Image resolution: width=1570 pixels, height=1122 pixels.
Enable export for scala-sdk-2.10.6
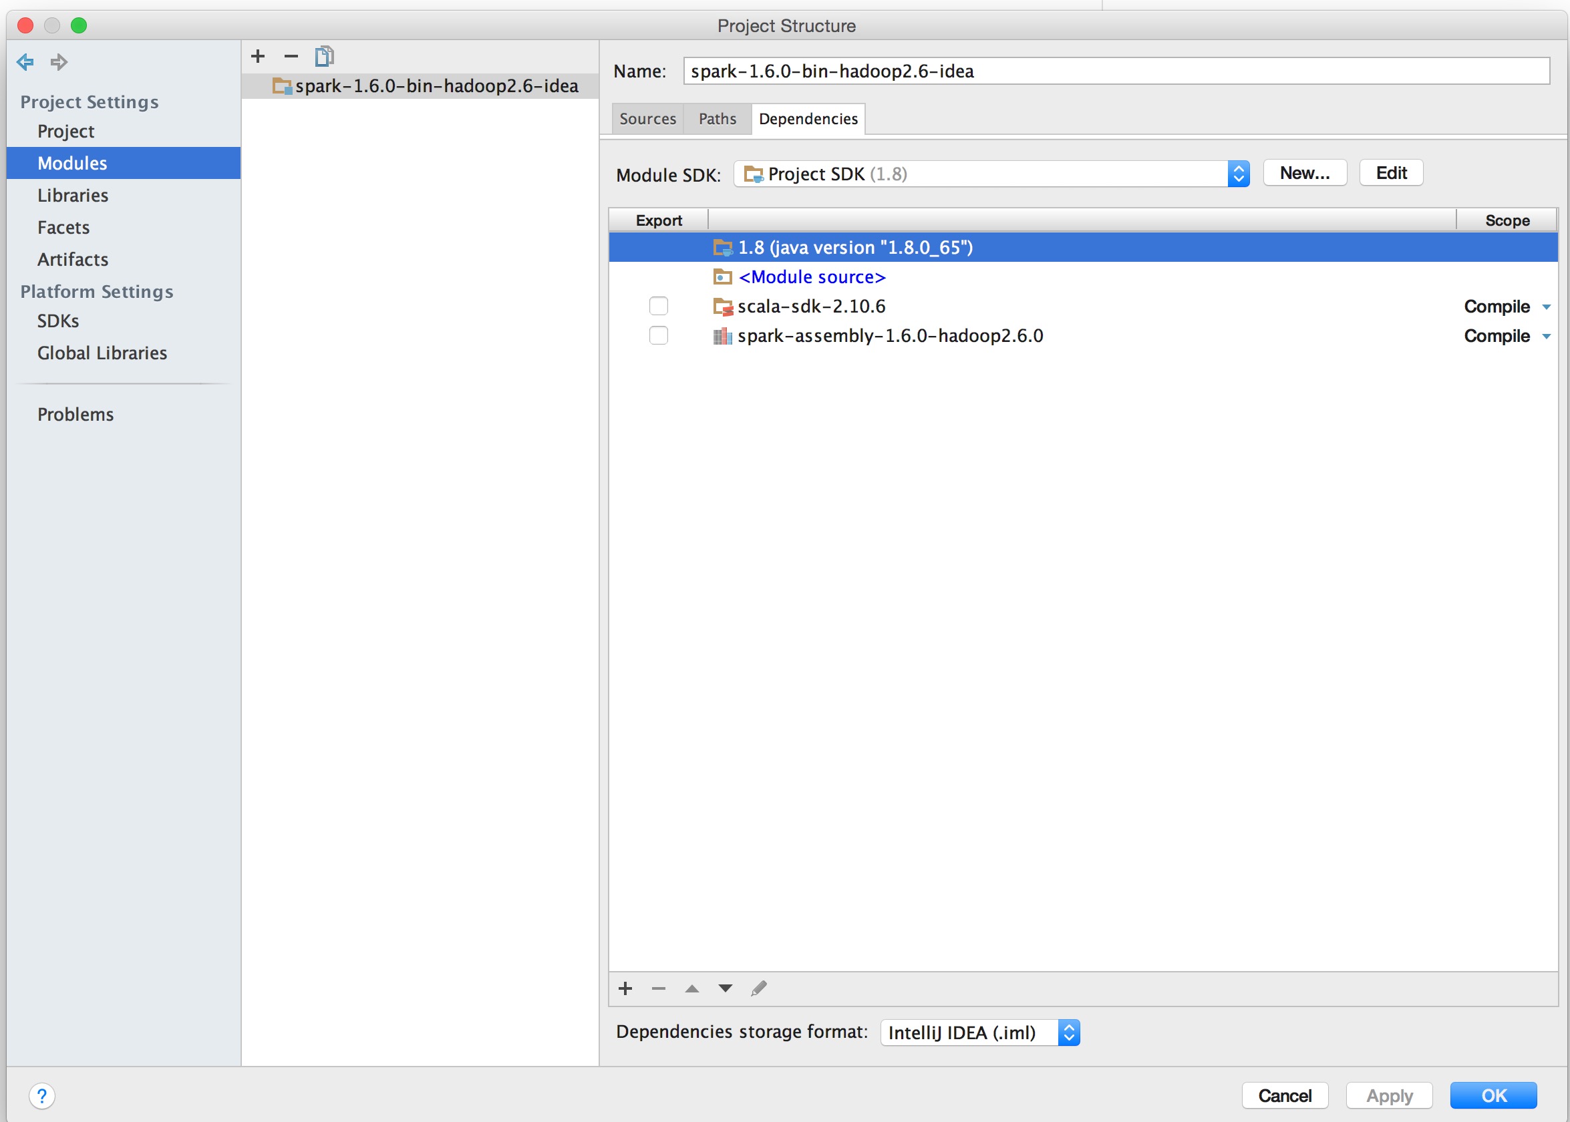click(659, 306)
